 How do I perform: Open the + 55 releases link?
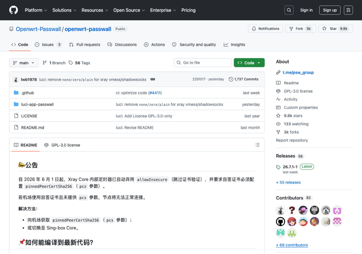point(288,182)
